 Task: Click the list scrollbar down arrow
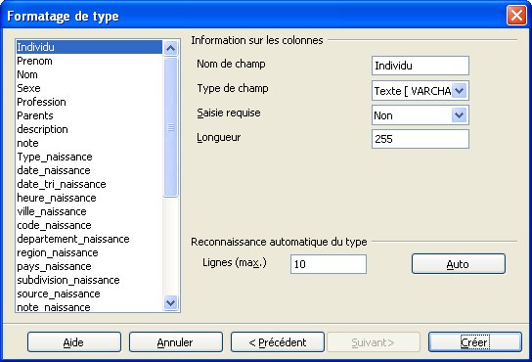pyautogui.click(x=171, y=302)
